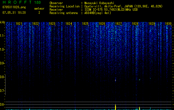Click the meteor count 2
The height and width of the screenshot is (110, 174).
[x=39, y=13]
